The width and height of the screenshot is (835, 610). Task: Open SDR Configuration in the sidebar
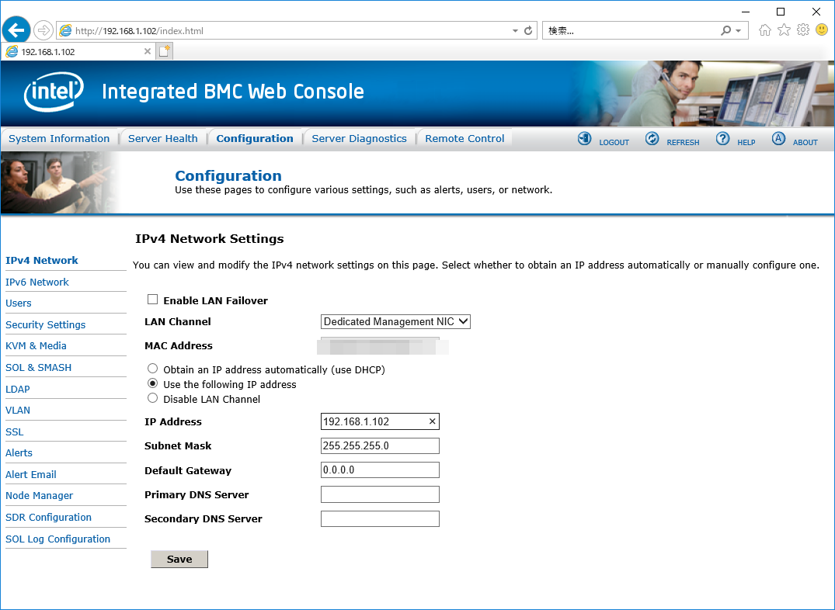pyautogui.click(x=48, y=518)
